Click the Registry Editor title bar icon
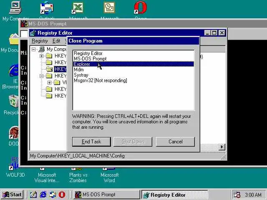The height and width of the screenshot is (200, 267). pos(33,33)
